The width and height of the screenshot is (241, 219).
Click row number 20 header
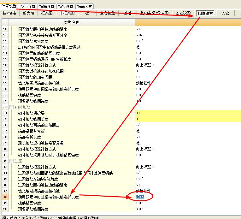5,29
